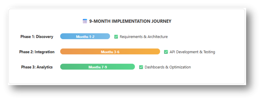262x101 pixels.
Task: Click the Phase 3: Analytics label
Action: (37, 67)
